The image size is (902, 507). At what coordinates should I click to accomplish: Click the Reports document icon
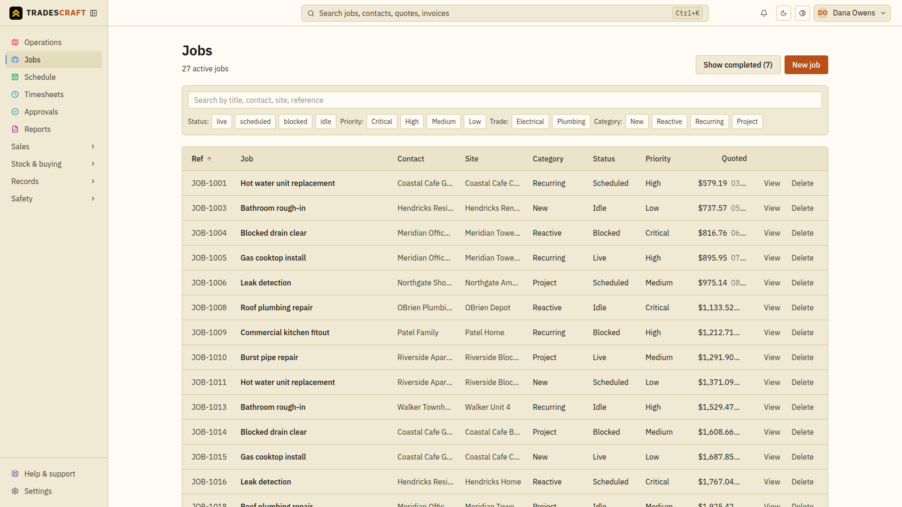tap(15, 129)
